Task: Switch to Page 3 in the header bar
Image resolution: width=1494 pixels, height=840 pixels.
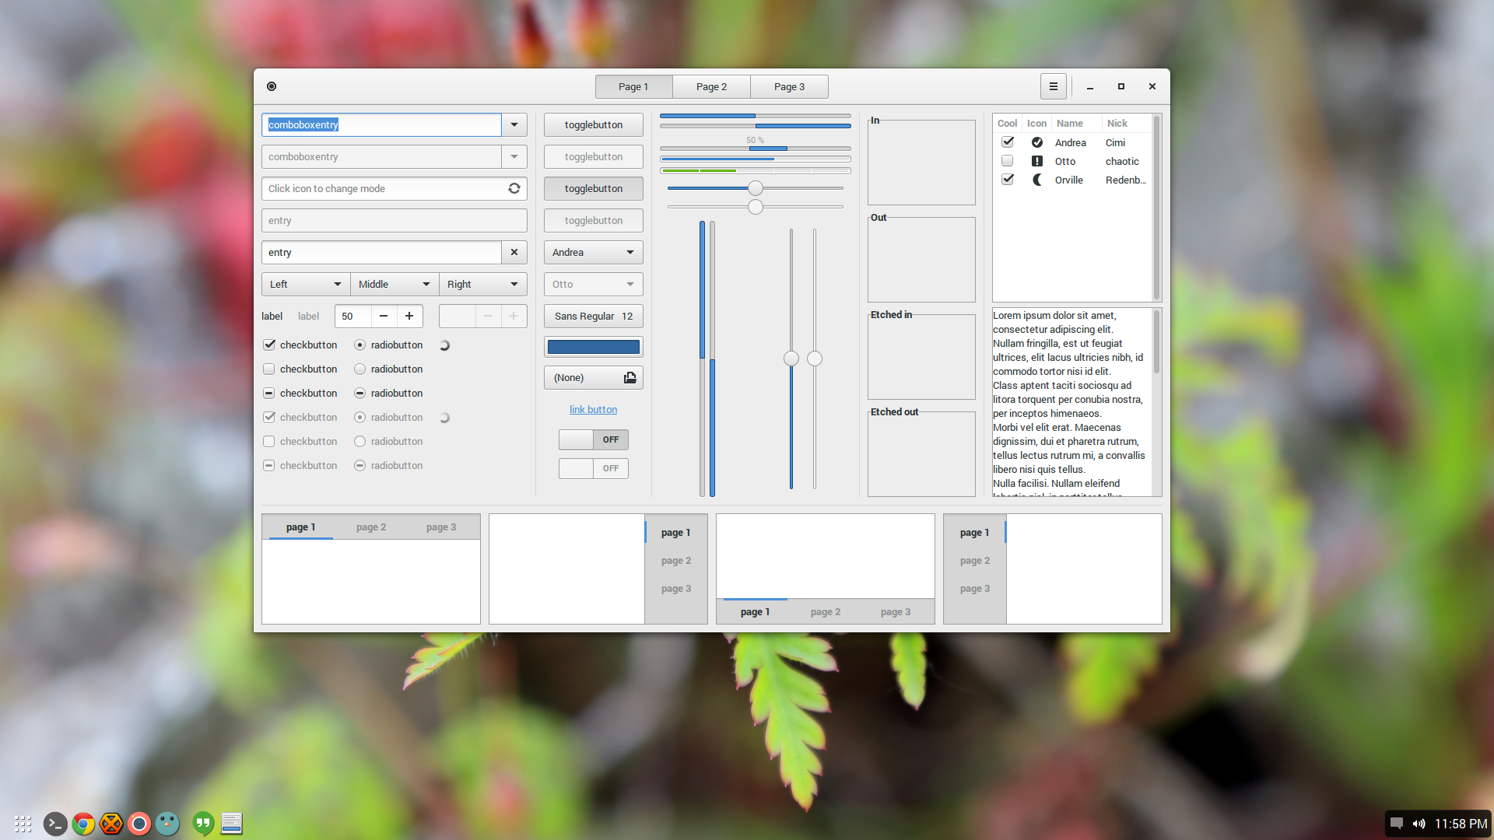Action: (789, 86)
